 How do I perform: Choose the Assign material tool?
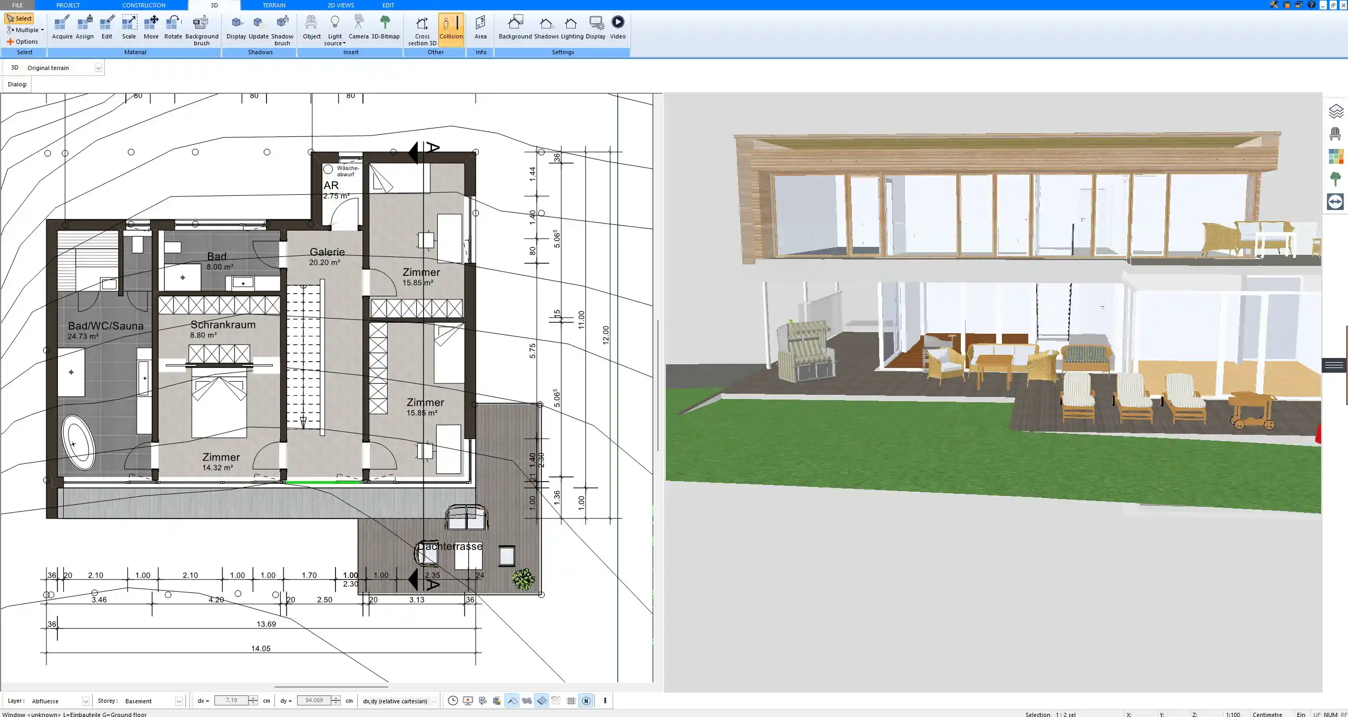(x=84, y=27)
